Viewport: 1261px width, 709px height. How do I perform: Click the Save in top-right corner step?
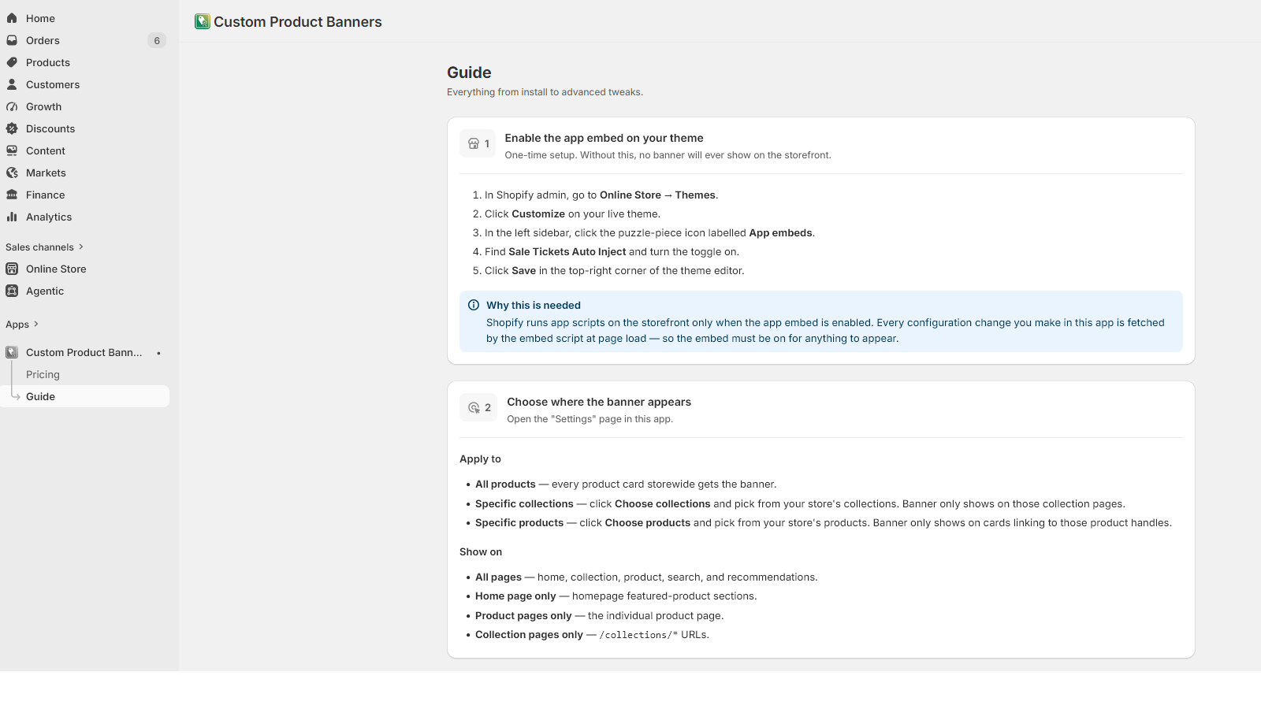614,271
